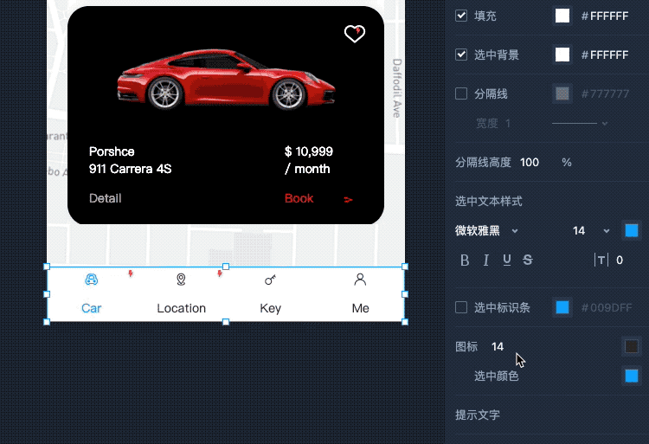Uncheck the 填充 fill checkbox

click(461, 16)
